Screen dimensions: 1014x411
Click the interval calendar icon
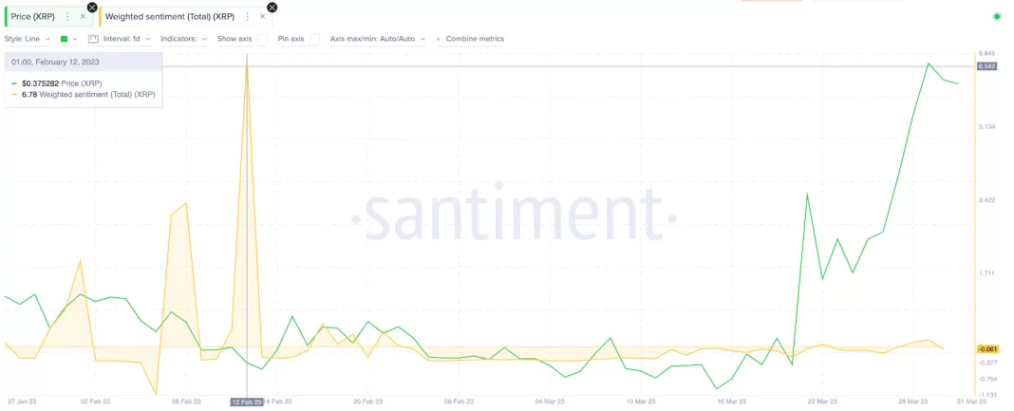(93, 39)
